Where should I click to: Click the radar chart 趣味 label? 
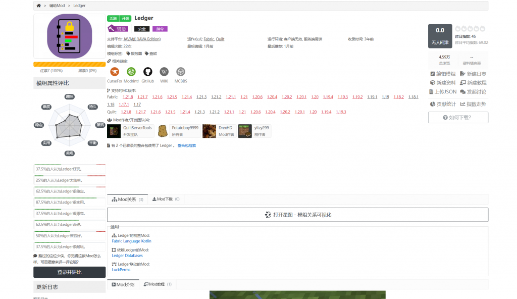click(x=69, y=96)
